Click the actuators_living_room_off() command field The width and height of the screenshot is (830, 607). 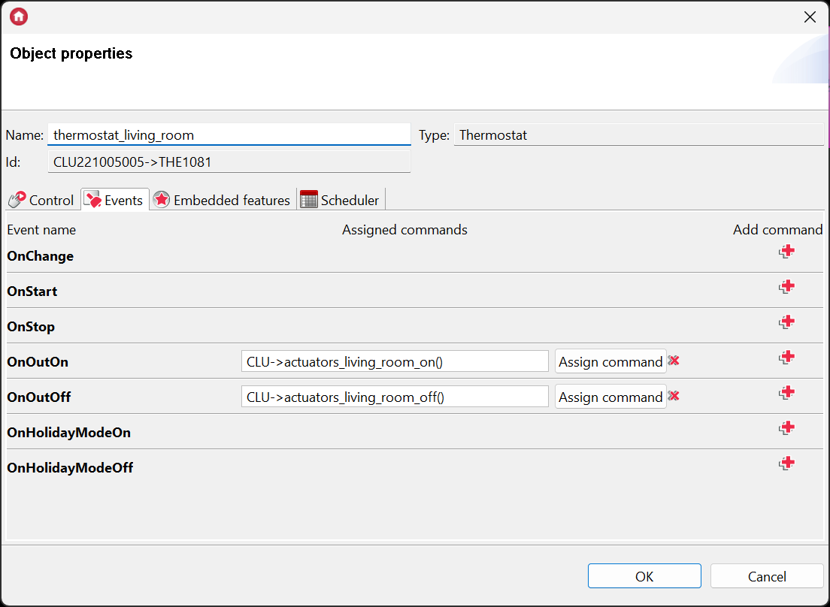tap(395, 397)
